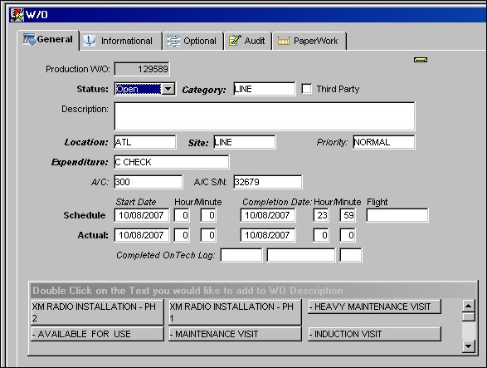Select the MAINTENANCE VISIT text button

[235, 334]
